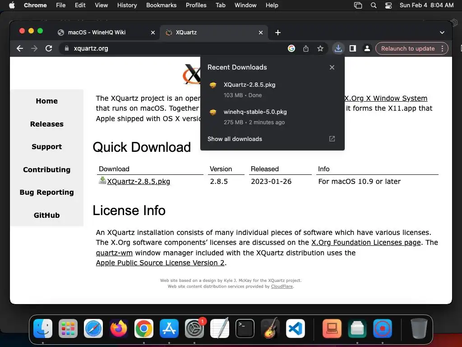Open X.Org Foundation Licenses page link
The image size is (462, 347).
click(366, 243)
